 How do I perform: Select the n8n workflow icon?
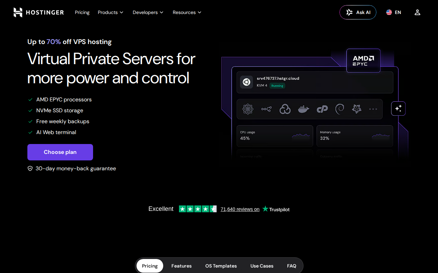click(x=266, y=109)
